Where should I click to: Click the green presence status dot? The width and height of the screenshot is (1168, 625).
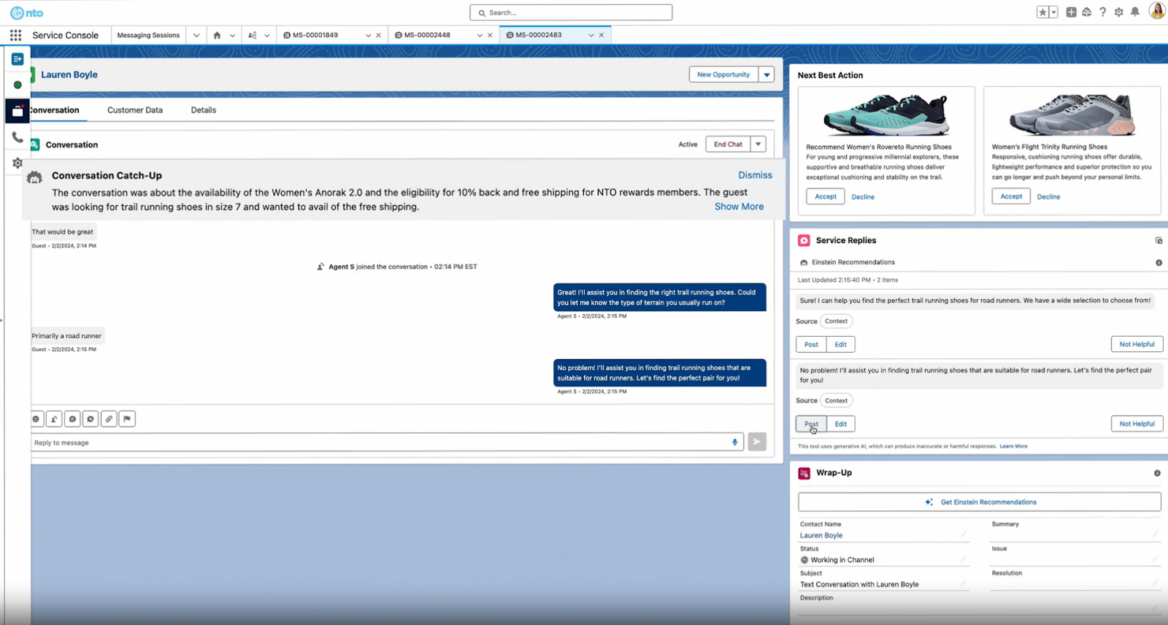(18, 85)
